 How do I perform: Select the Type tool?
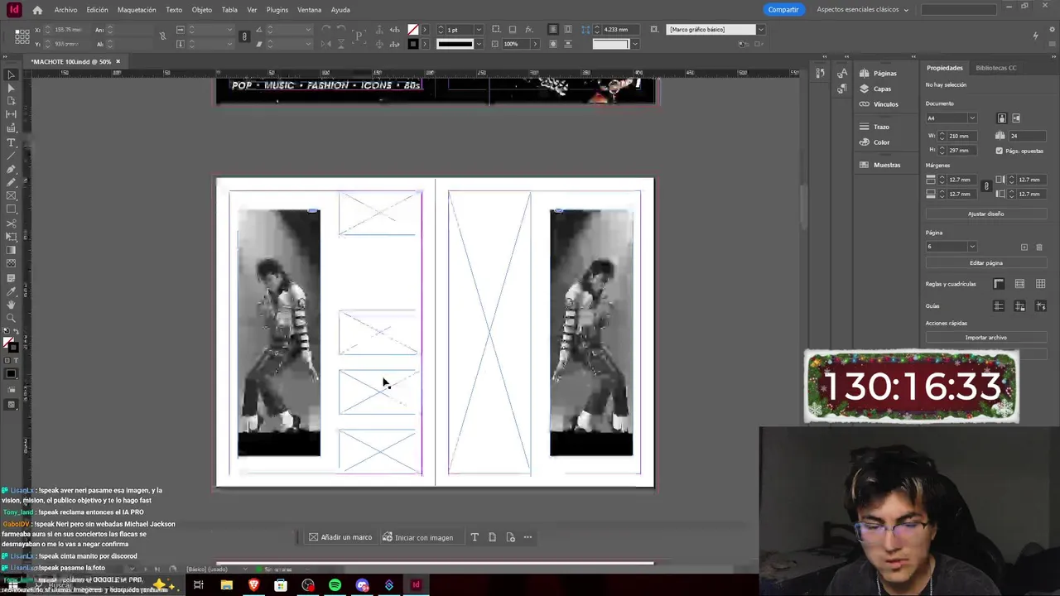[11, 142]
